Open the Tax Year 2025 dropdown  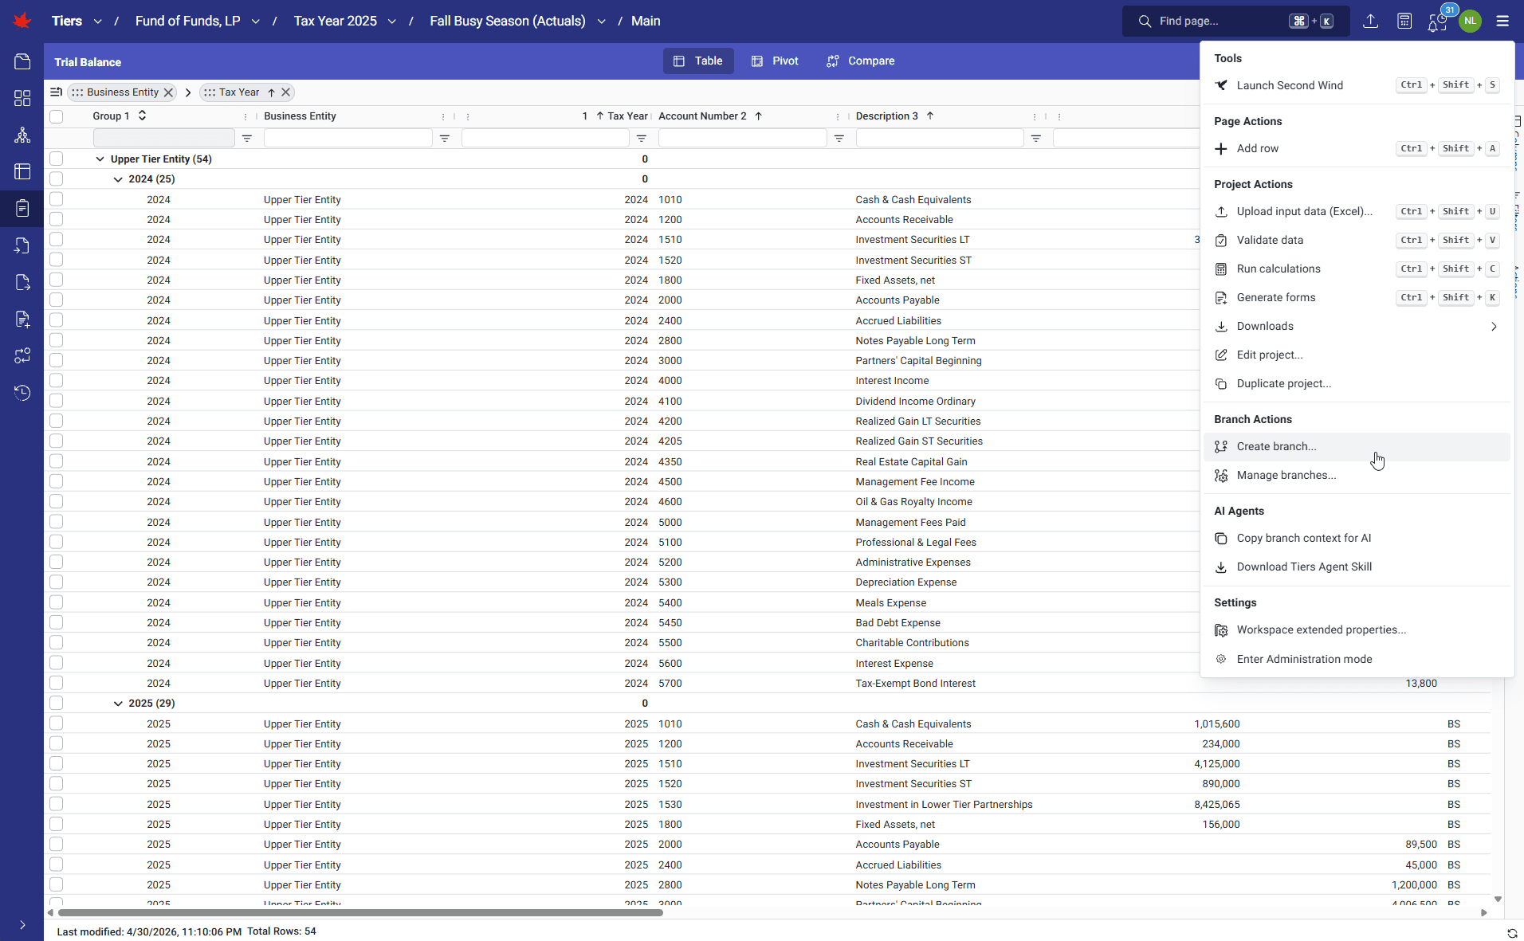pos(391,22)
